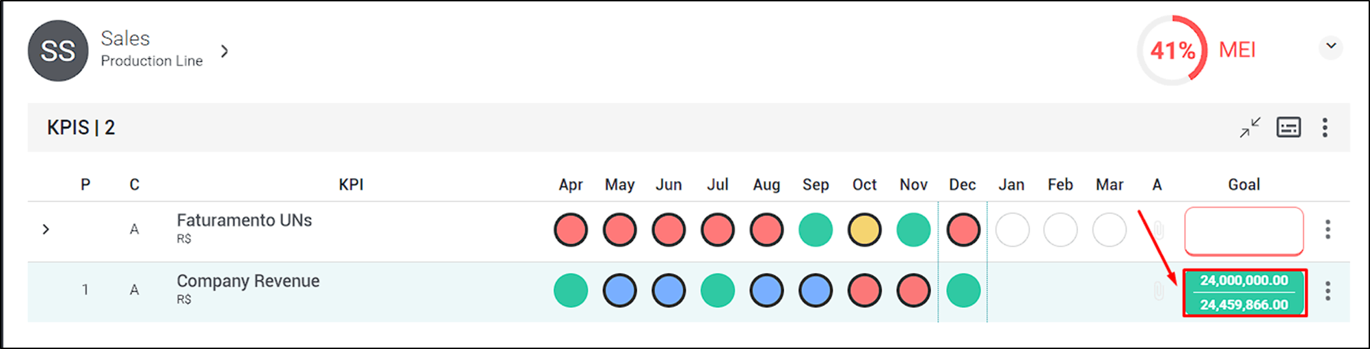
Task: Click the Goal column header
Action: coord(1244,184)
